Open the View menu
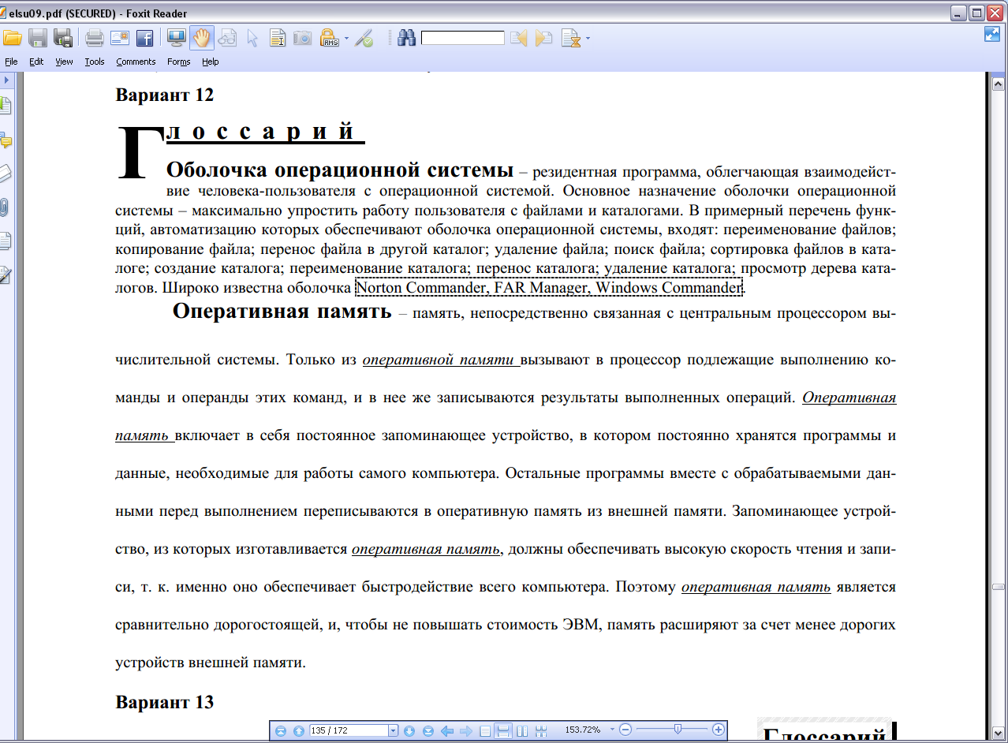 coord(64,62)
